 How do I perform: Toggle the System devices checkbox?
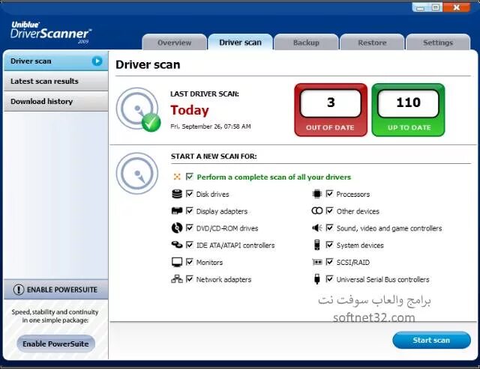click(329, 245)
